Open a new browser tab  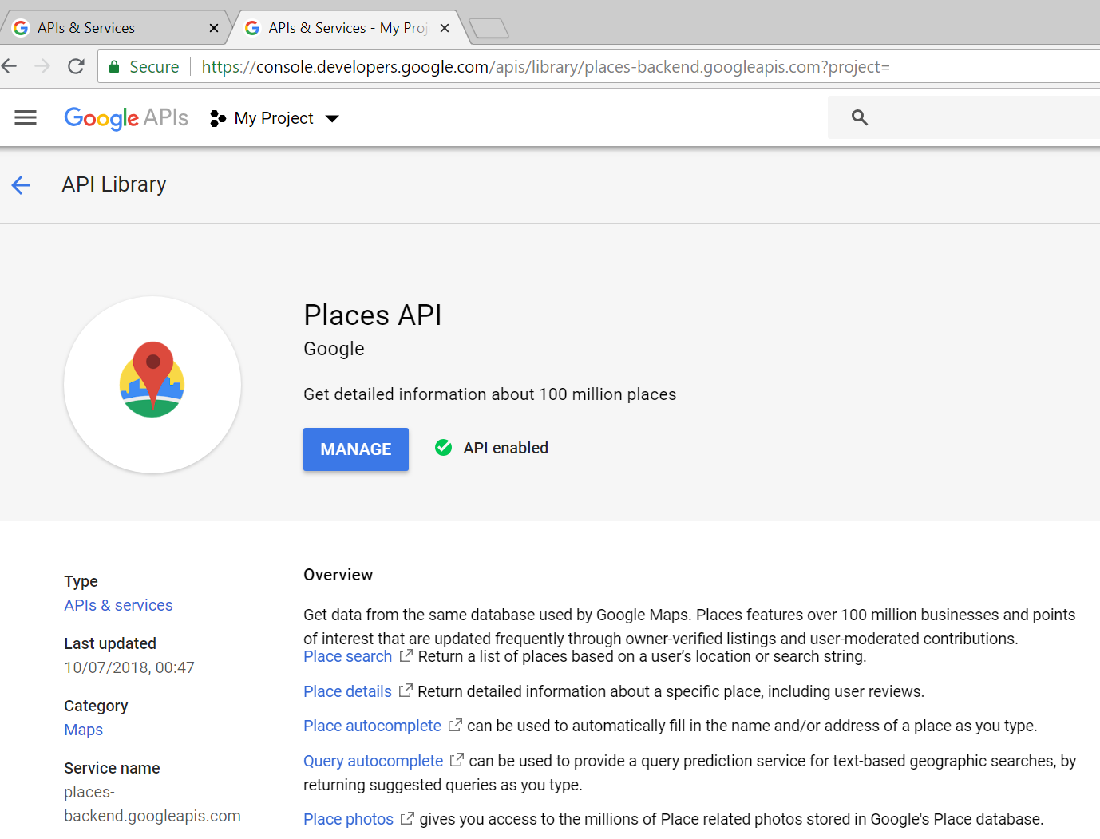coord(489,29)
